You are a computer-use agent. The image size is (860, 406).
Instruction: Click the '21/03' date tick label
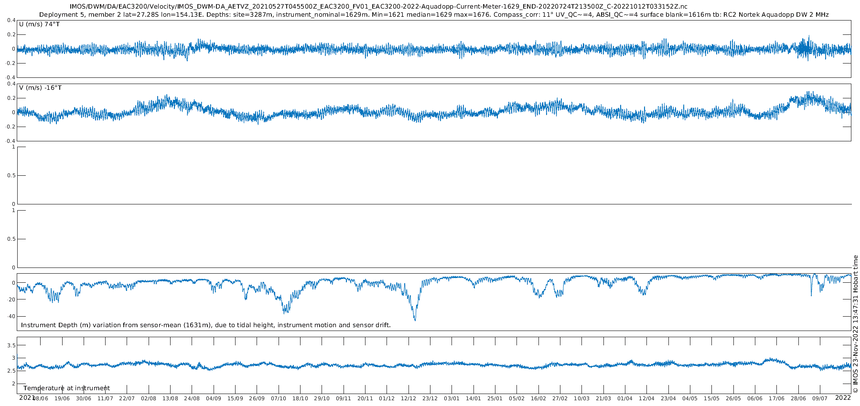pyautogui.click(x=603, y=398)
